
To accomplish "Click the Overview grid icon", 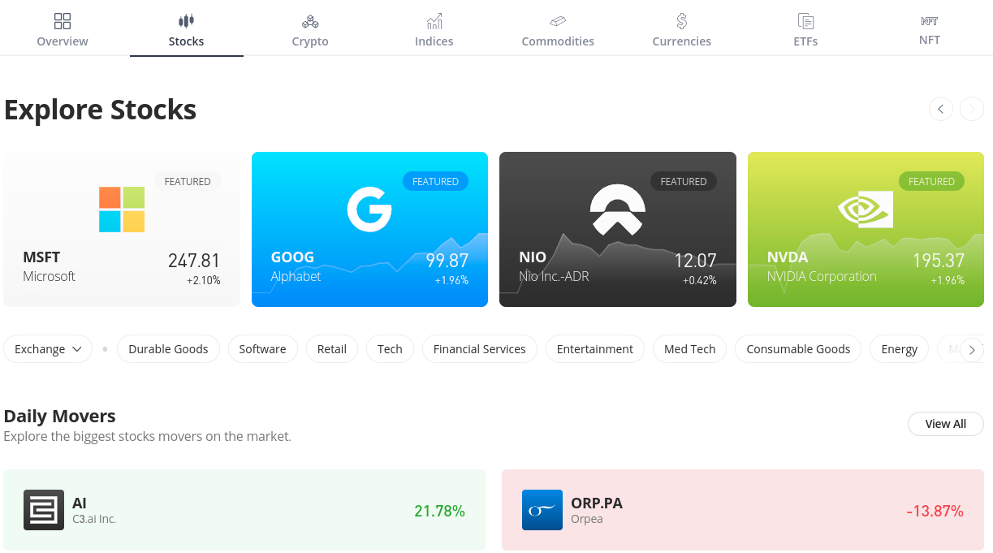I will 63,21.
